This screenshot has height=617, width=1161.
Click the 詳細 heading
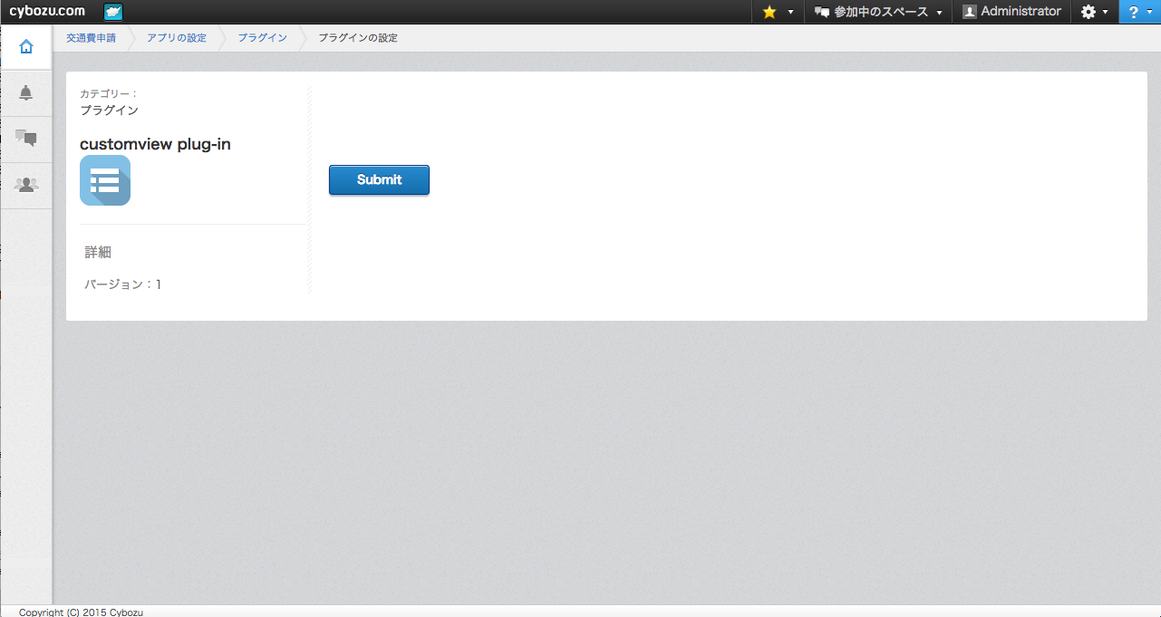(x=98, y=252)
